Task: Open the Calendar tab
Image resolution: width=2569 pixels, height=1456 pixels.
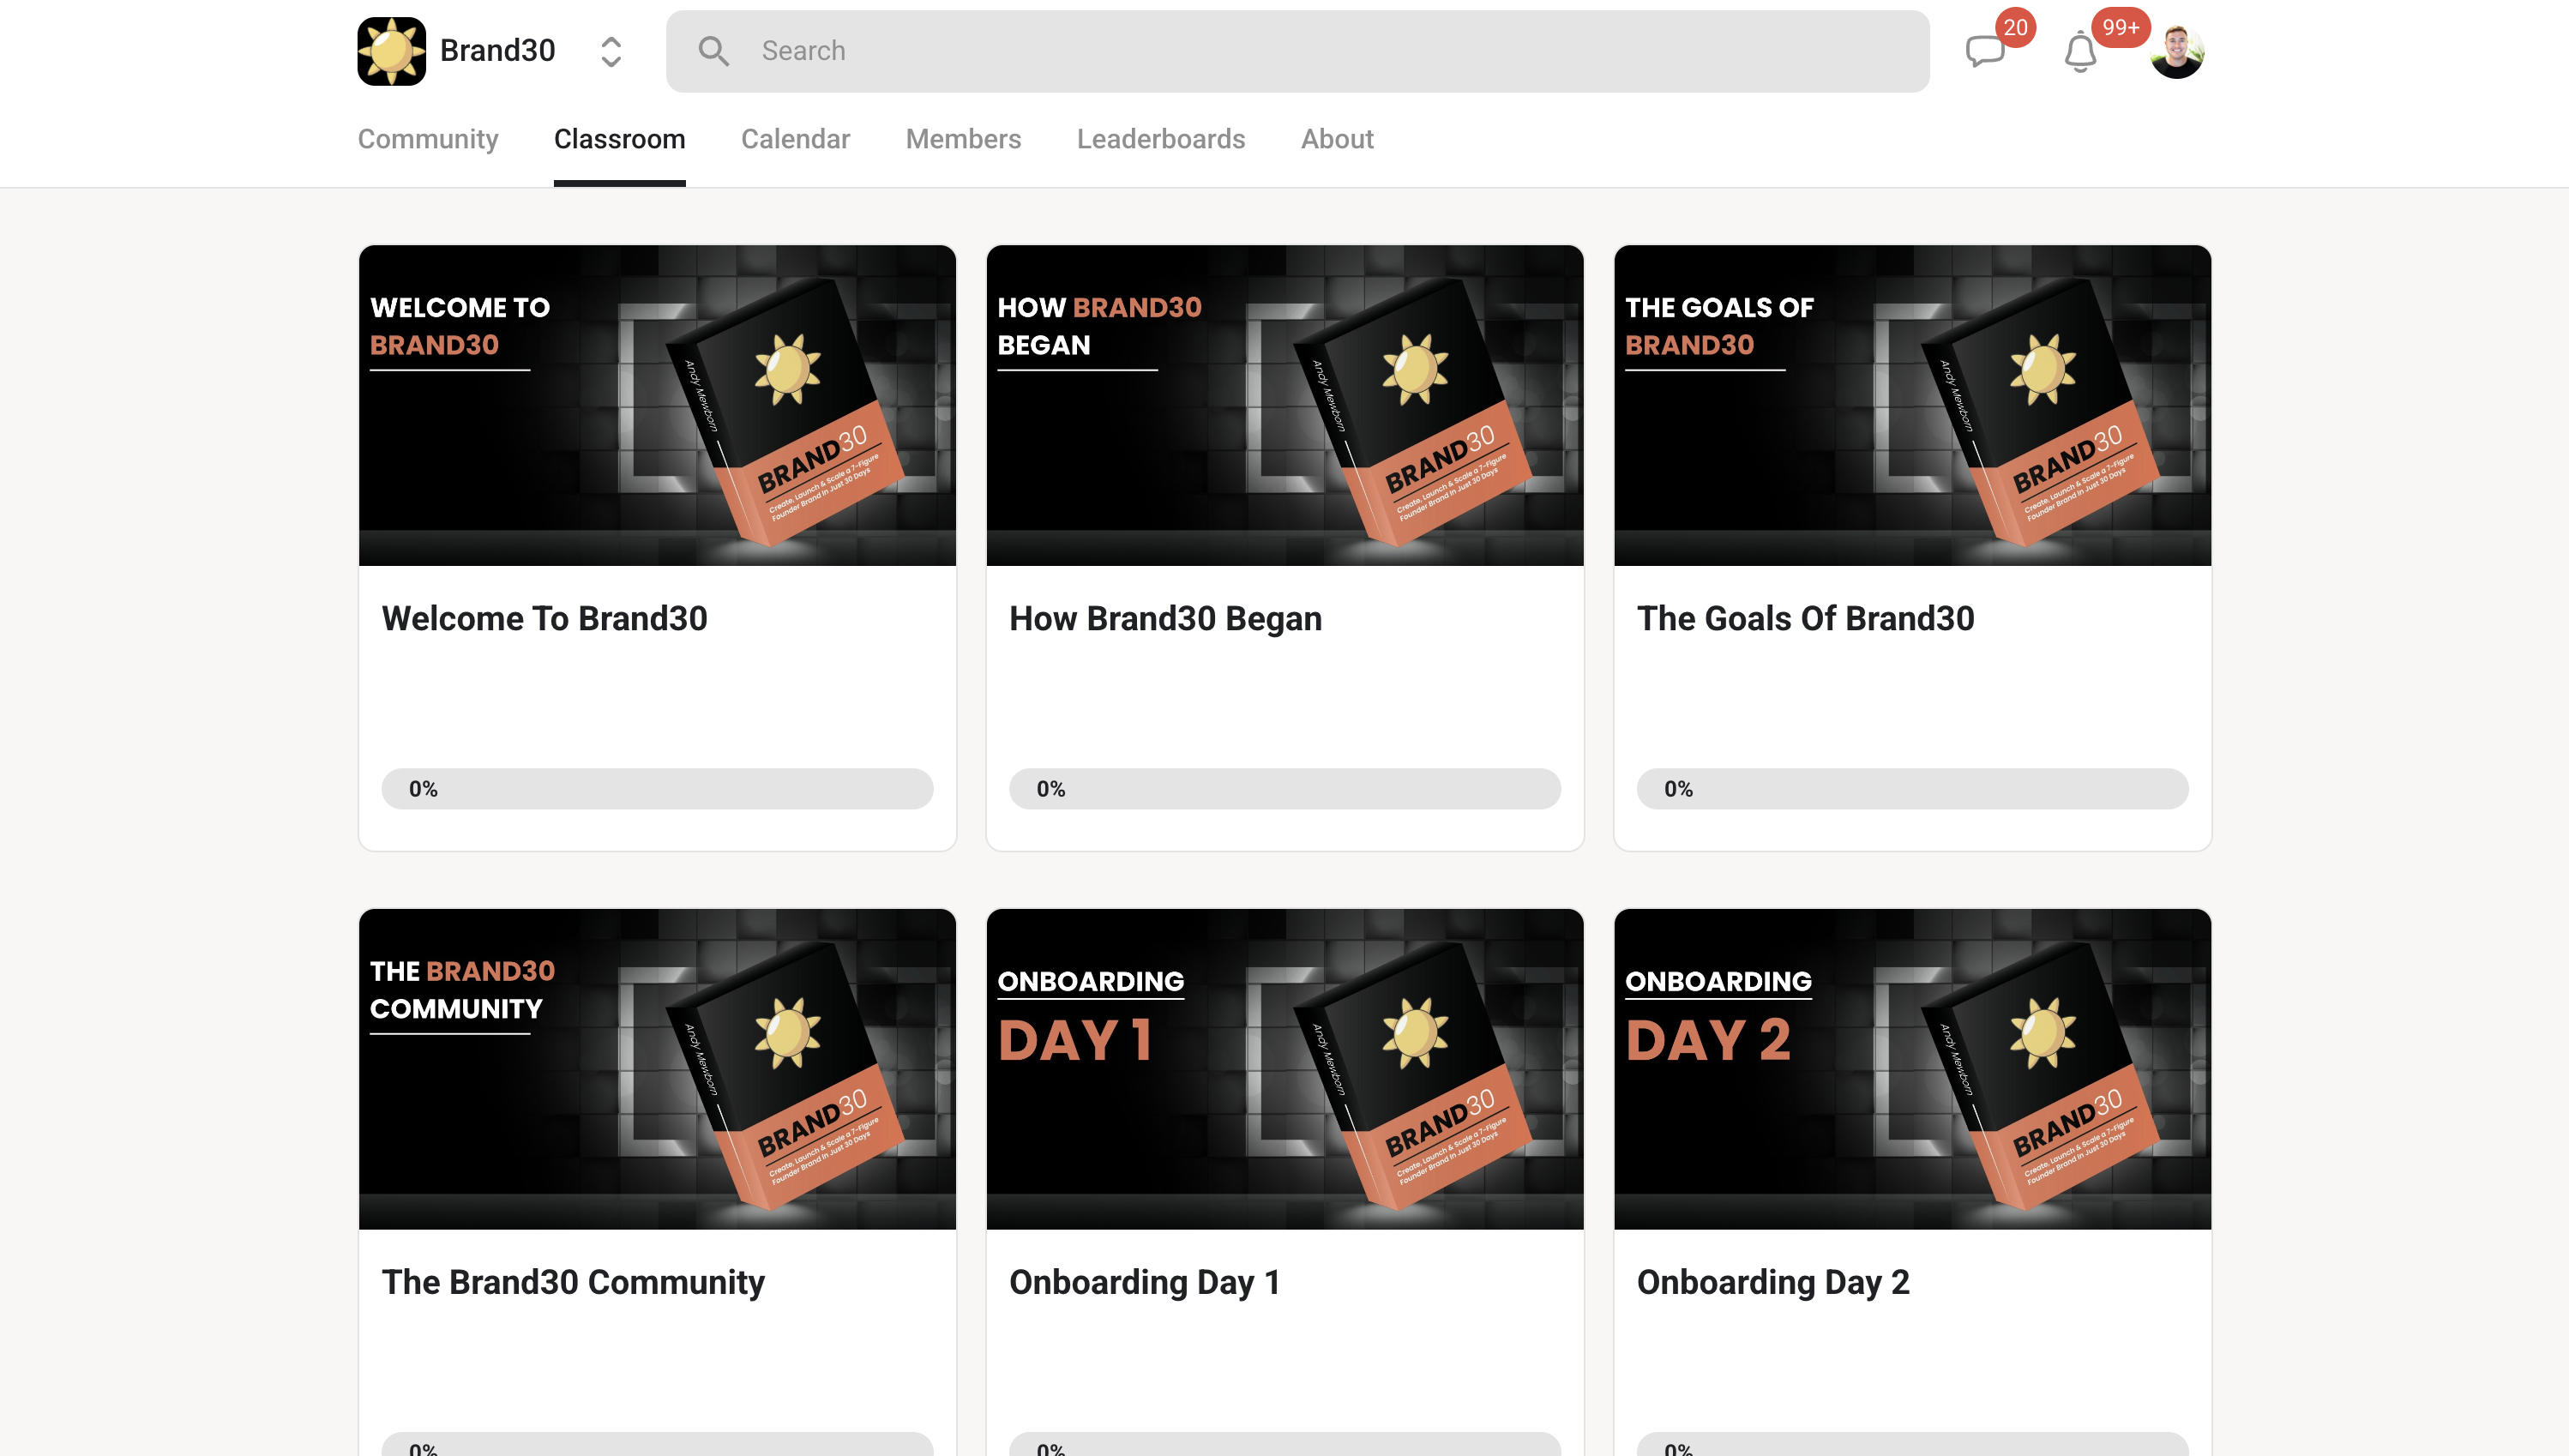Action: tap(795, 139)
